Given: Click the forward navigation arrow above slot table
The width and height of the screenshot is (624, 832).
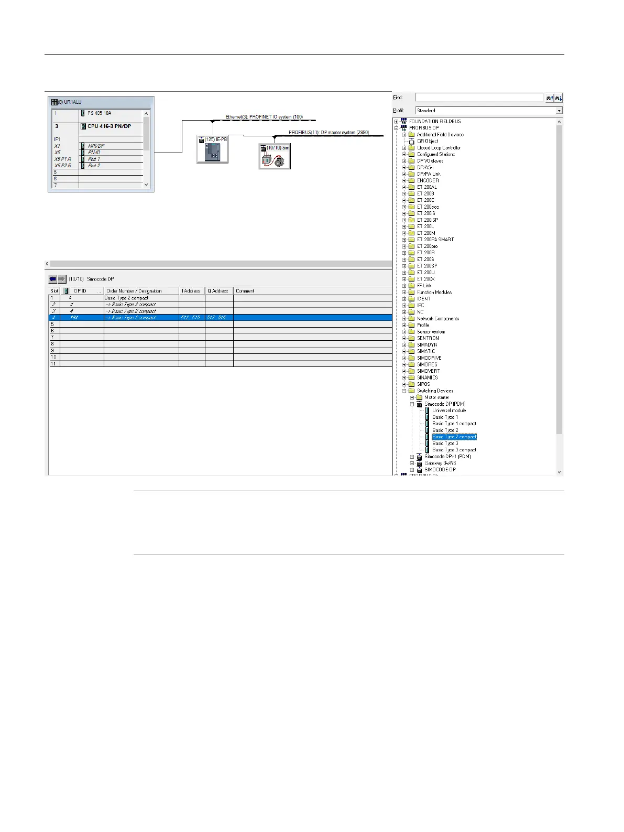Looking at the screenshot, I should [x=62, y=279].
